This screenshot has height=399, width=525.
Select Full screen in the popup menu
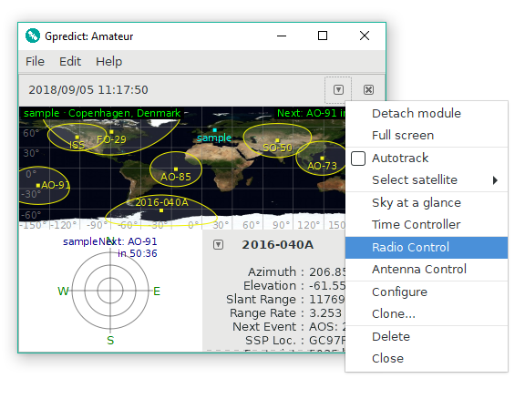pyautogui.click(x=427, y=136)
